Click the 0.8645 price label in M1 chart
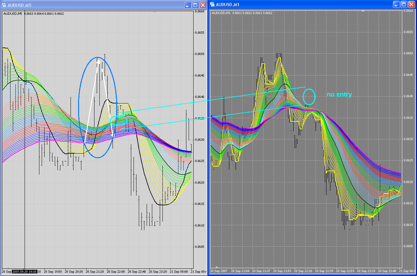417x276 pixels. click(x=408, y=75)
